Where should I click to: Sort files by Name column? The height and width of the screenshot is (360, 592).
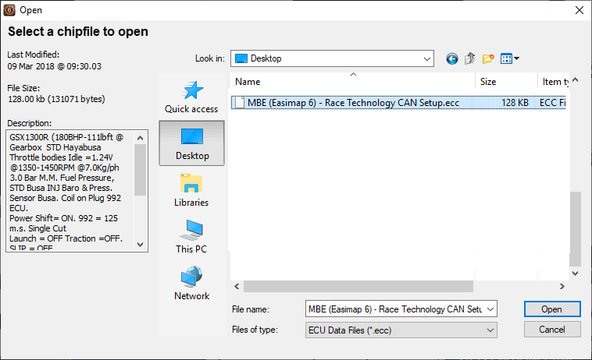[351, 82]
